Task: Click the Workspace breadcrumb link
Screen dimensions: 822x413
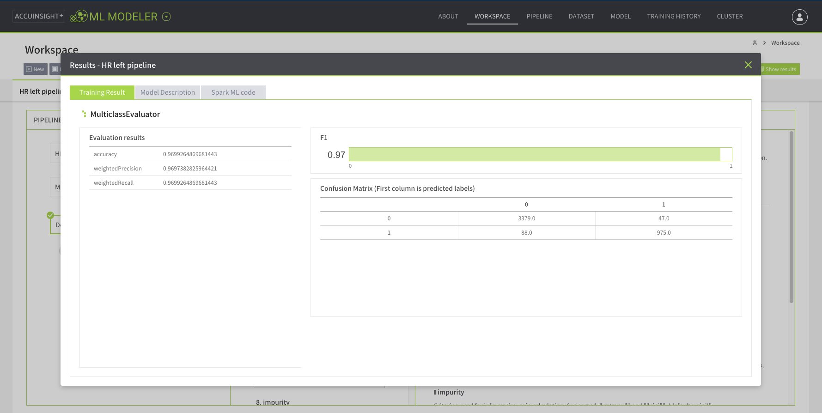Action: click(785, 43)
